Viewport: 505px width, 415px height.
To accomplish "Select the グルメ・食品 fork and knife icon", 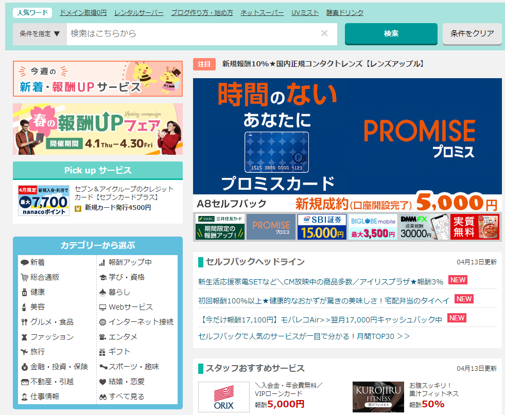I will (24, 322).
